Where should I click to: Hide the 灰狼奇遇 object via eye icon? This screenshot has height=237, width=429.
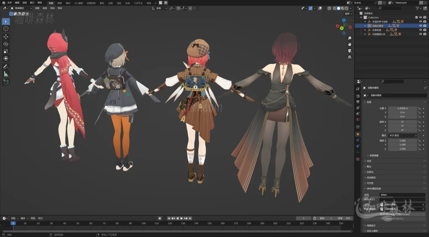420,30
